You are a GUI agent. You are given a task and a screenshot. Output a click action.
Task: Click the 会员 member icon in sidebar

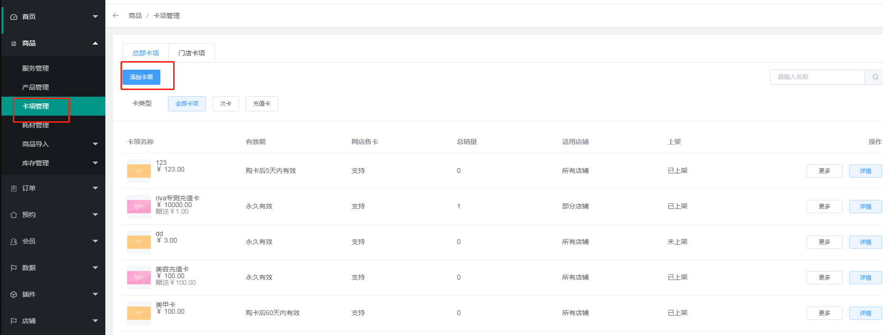pos(14,241)
